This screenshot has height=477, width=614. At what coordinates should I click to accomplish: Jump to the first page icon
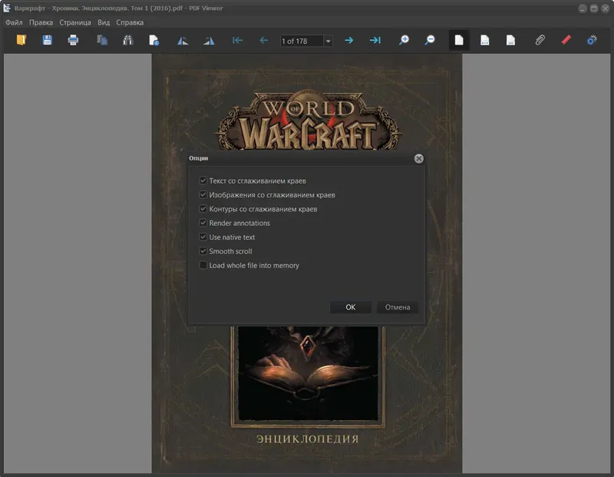click(237, 39)
